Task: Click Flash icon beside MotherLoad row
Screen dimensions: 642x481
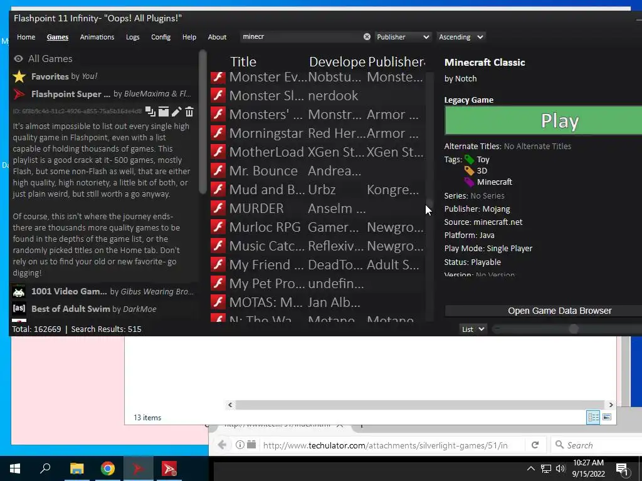Action: click(x=218, y=152)
